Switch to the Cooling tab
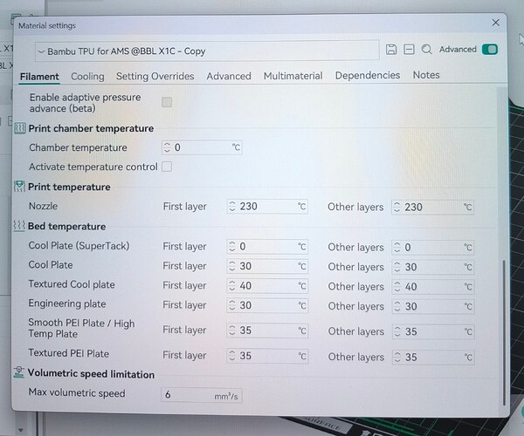 [87, 77]
